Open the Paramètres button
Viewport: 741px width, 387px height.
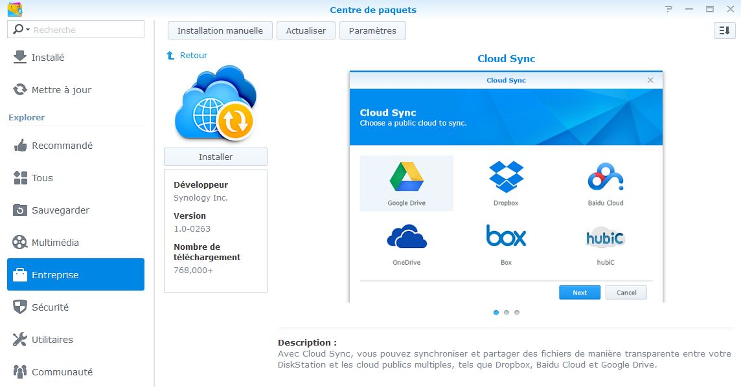[x=372, y=30]
